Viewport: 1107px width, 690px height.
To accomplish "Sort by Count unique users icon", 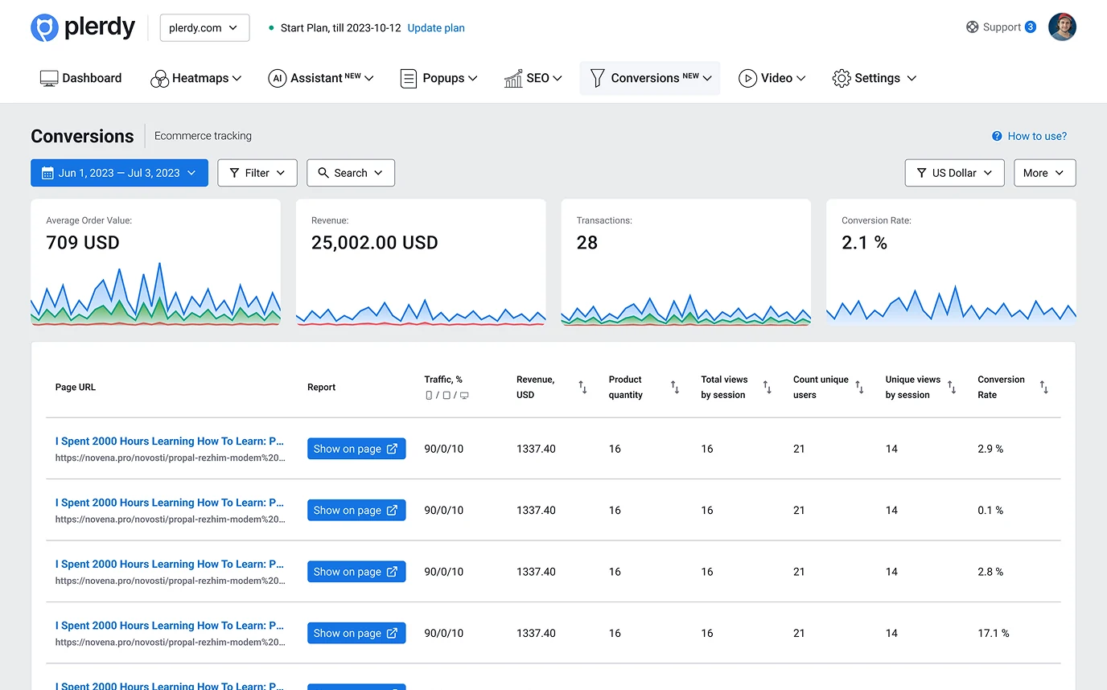I will point(859,387).
